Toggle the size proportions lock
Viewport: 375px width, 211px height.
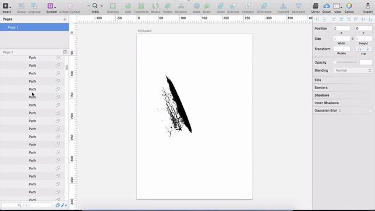pyautogui.click(x=353, y=39)
